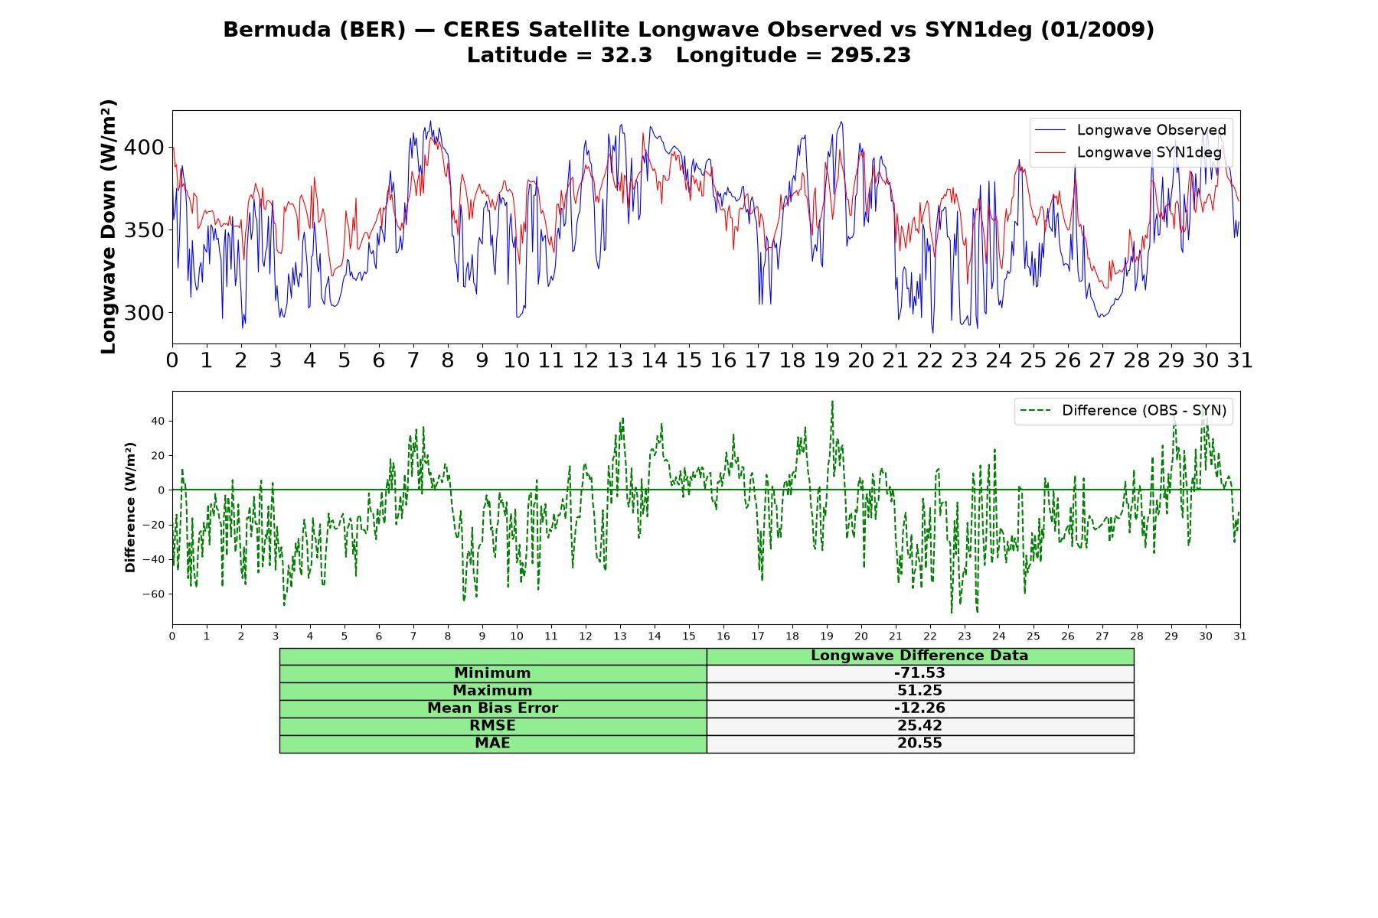Click the Minimum value -71.53 cell
Viewport: 1378px width, 918px height.
pyautogui.click(x=920, y=673)
